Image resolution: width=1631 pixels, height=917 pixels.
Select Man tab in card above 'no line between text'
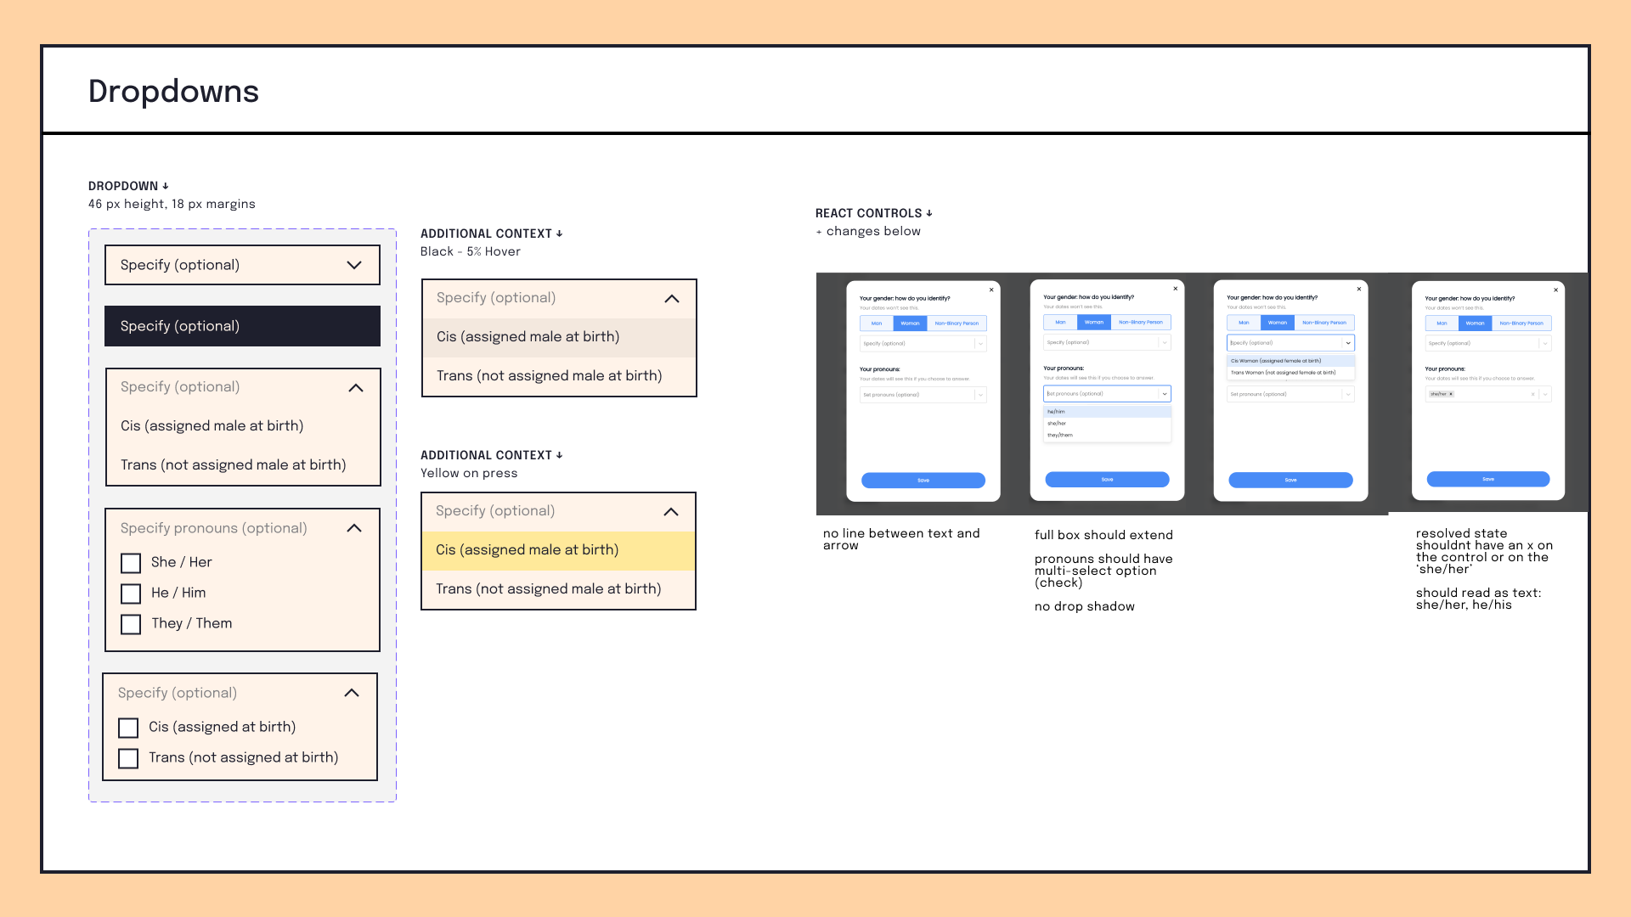pos(877,323)
